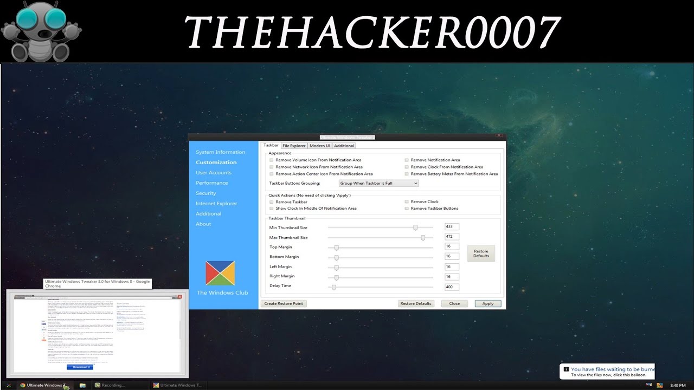Click the 8:40 PM taskbar clock
Screen dimensions: 694x390
(678, 385)
